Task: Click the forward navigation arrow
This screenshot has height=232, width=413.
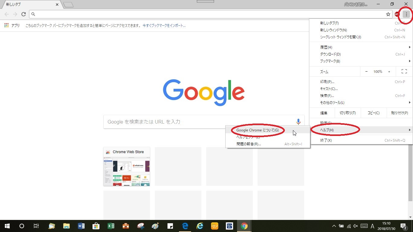Action: tap(15, 14)
